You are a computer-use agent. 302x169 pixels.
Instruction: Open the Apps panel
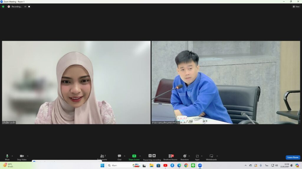click(197, 157)
